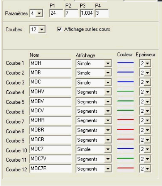Viewport: 162px width, 186px height.
Task: Click the MOH name field of Courbe 1
Action: (50, 63)
